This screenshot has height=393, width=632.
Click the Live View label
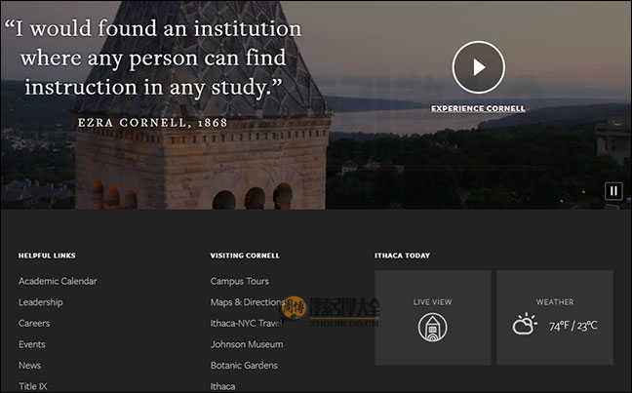(x=432, y=302)
